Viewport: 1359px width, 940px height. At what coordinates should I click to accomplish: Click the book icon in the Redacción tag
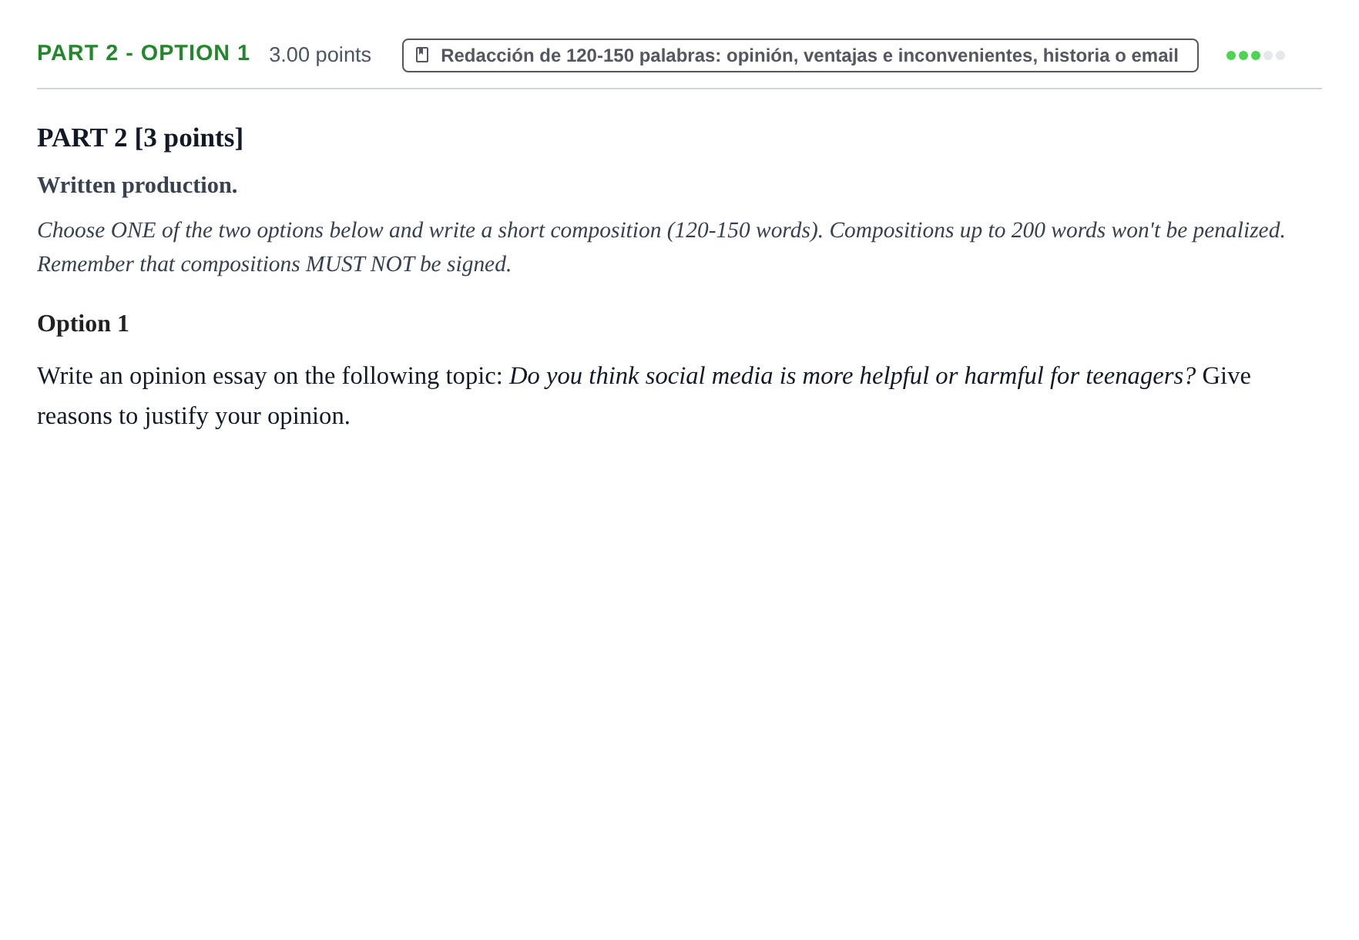pyautogui.click(x=422, y=55)
